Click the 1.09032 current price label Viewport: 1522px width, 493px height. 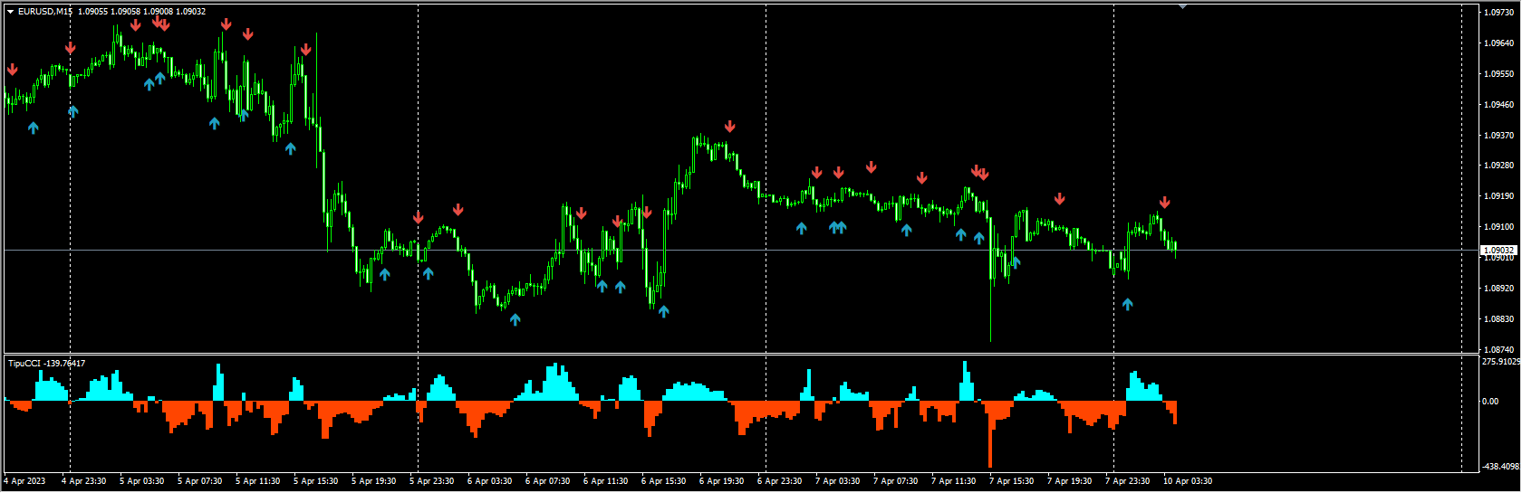click(x=1498, y=250)
